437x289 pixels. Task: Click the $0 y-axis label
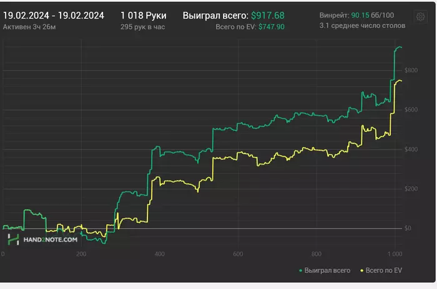(408, 229)
